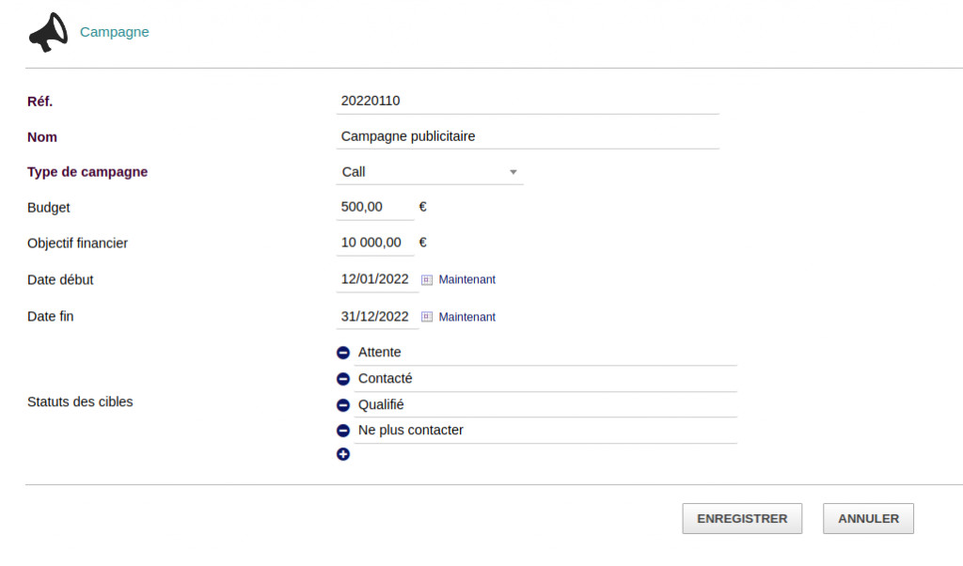Edit the Nom field Campagne publicitaire
Screen dimensions: 963x566
(527, 136)
